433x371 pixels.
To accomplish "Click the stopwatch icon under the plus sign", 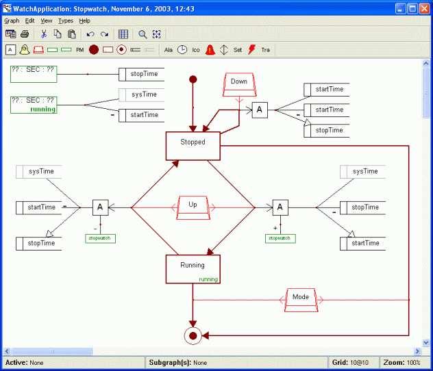I will 280,238.
